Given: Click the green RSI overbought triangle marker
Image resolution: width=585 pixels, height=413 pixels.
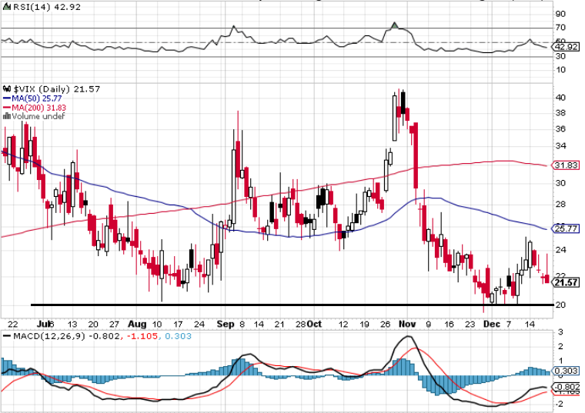Looking at the screenshot, I should [395, 25].
